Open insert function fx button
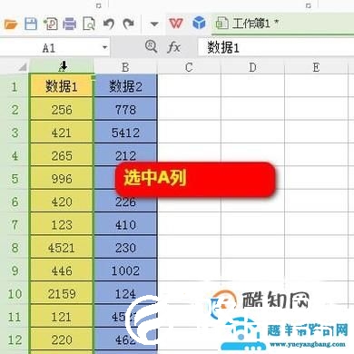This screenshot has width=354, height=354. point(173,47)
